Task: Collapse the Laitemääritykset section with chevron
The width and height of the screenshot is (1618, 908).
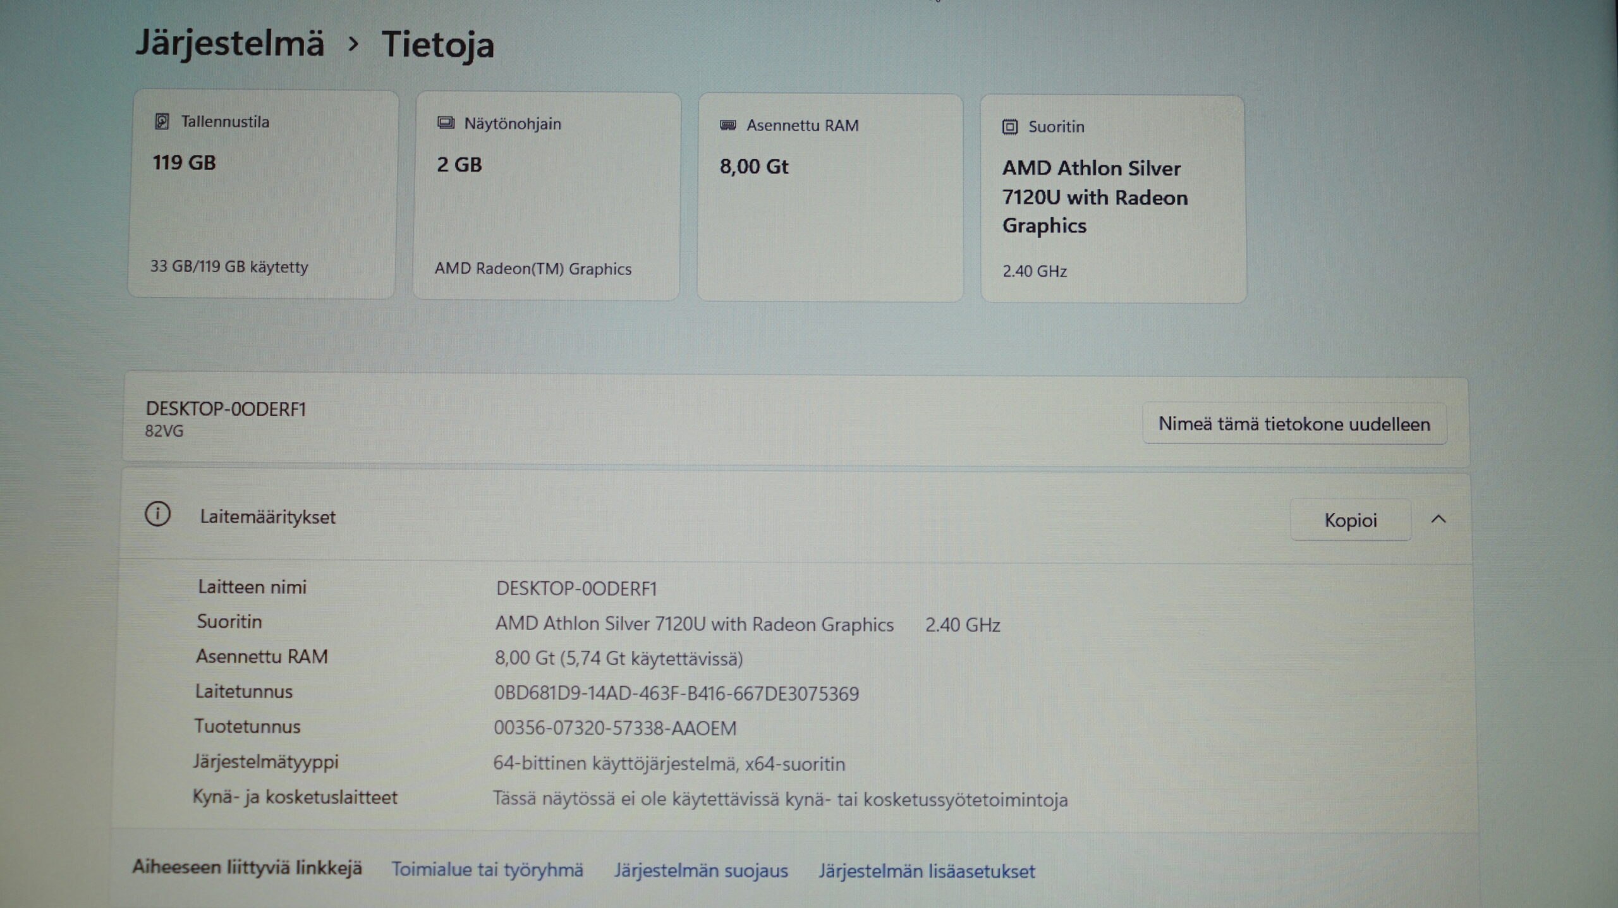Action: (1439, 519)
